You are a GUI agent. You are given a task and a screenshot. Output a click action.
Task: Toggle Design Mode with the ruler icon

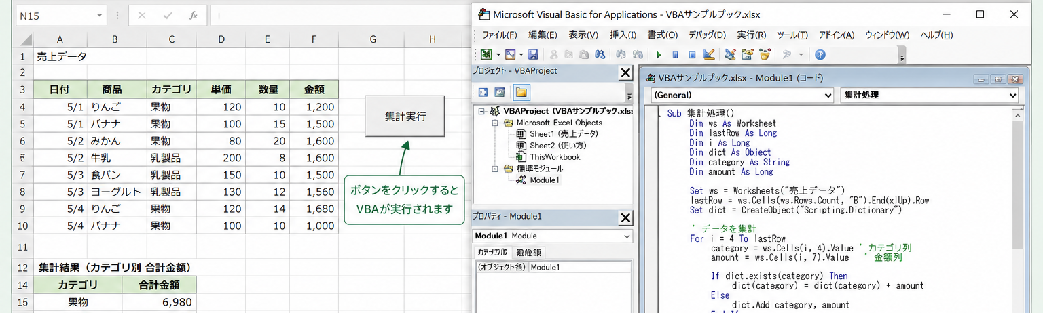coord(709,54)
